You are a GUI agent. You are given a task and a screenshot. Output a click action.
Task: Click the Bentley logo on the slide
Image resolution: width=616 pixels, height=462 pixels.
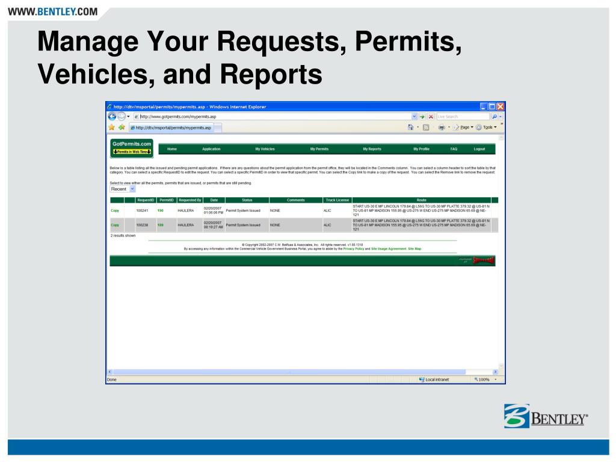point(546,416)
